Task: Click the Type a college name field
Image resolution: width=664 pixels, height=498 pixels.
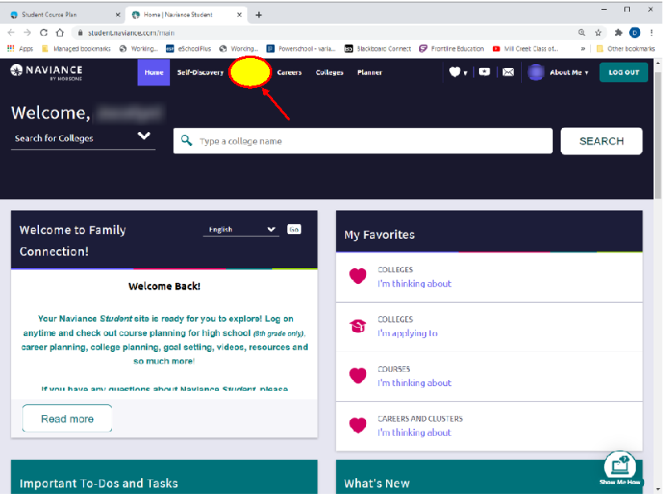Action: coord(363,141)
